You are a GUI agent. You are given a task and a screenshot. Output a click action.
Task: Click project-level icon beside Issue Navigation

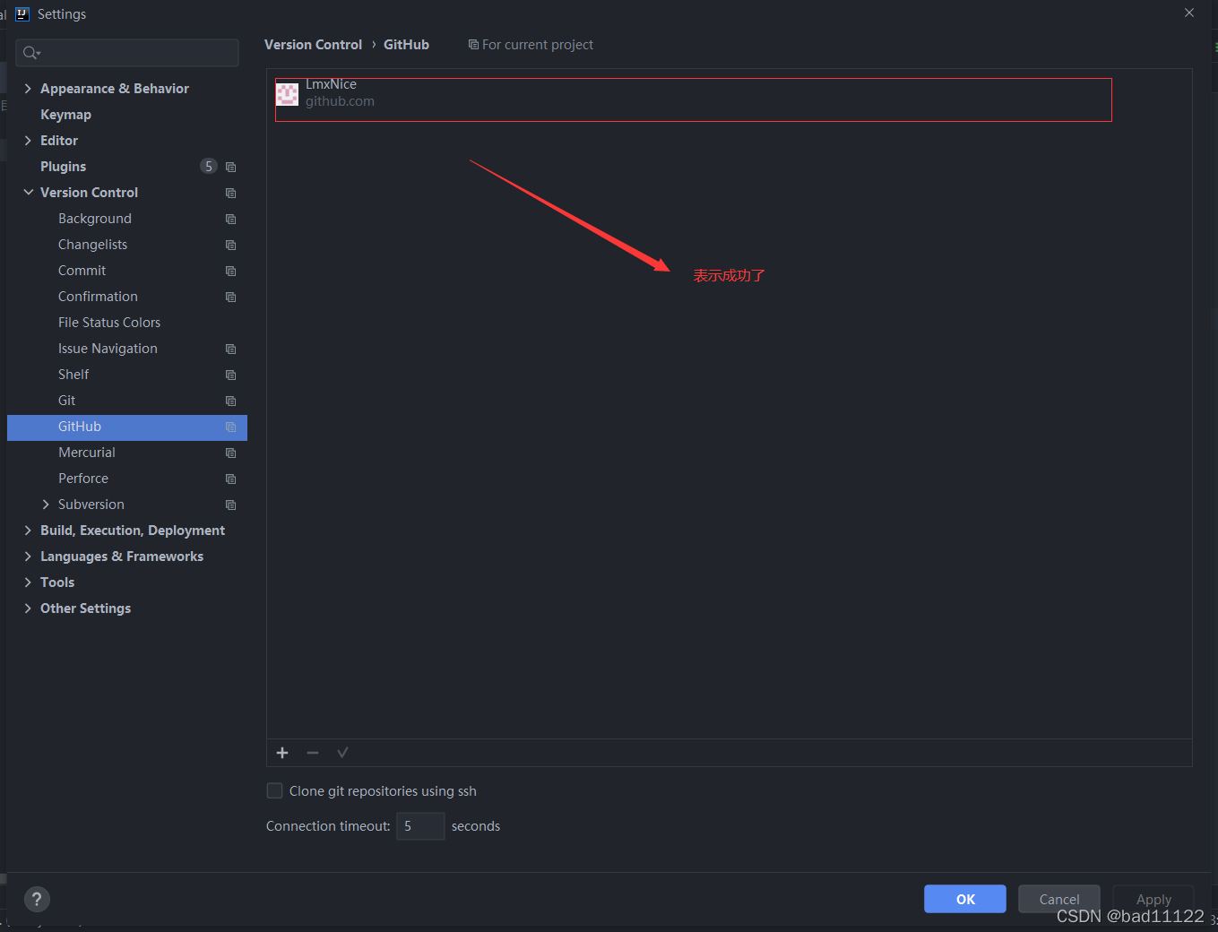231,349
